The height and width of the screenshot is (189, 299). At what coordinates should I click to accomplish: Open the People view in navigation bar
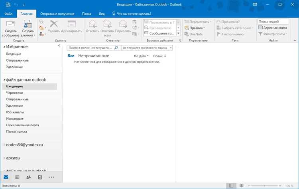[x=29, y=177]
